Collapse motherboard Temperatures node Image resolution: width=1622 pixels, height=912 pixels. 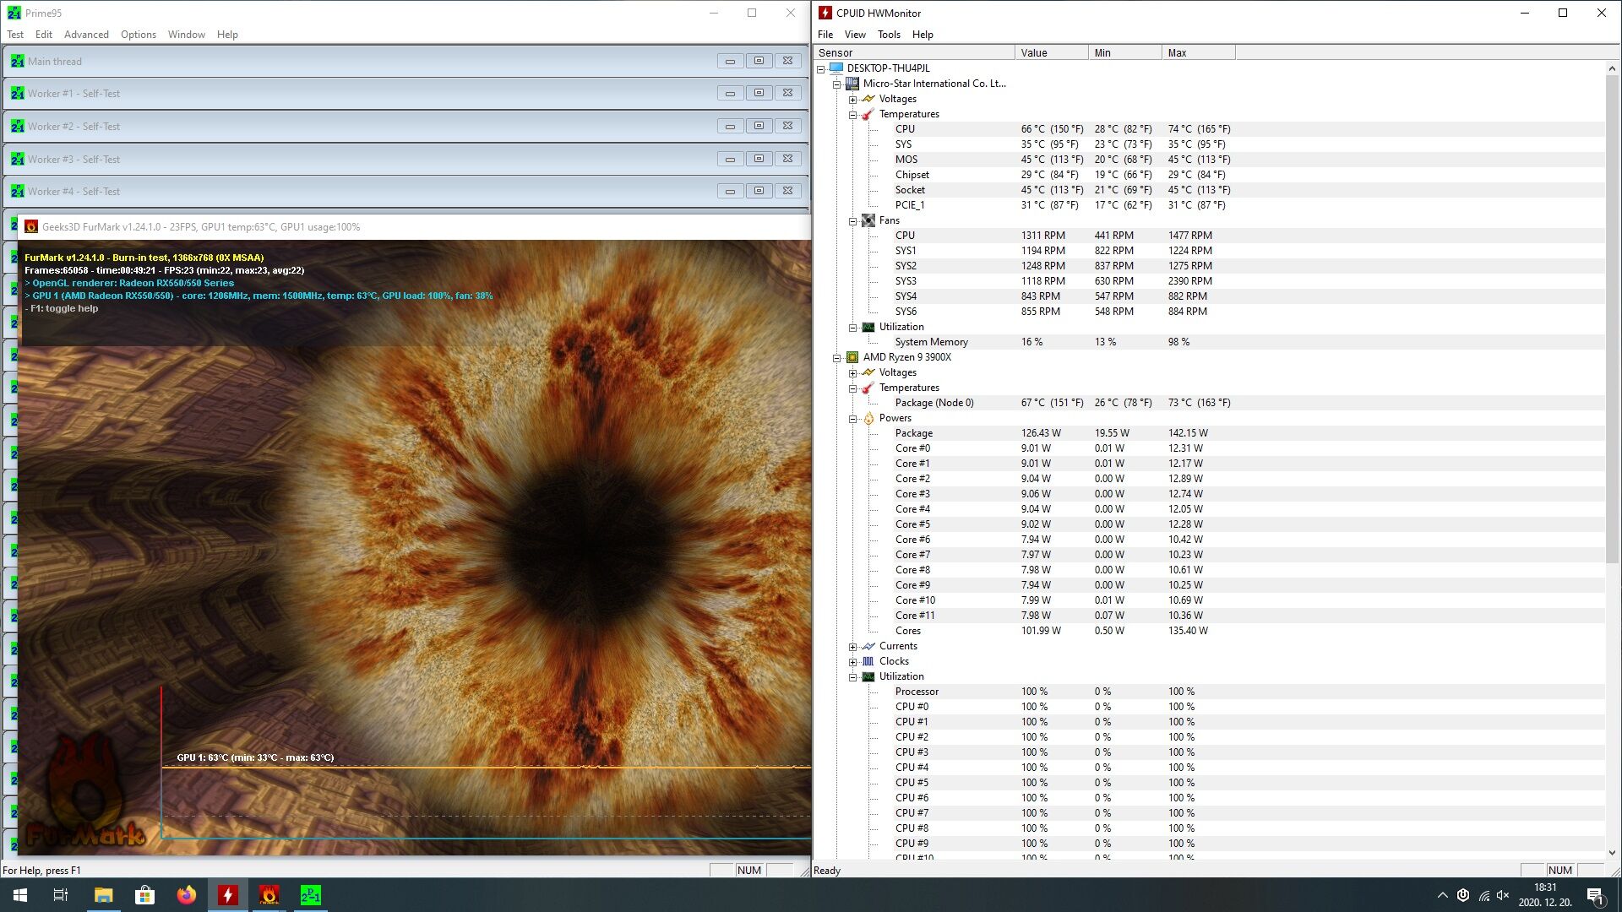(852, 114)
